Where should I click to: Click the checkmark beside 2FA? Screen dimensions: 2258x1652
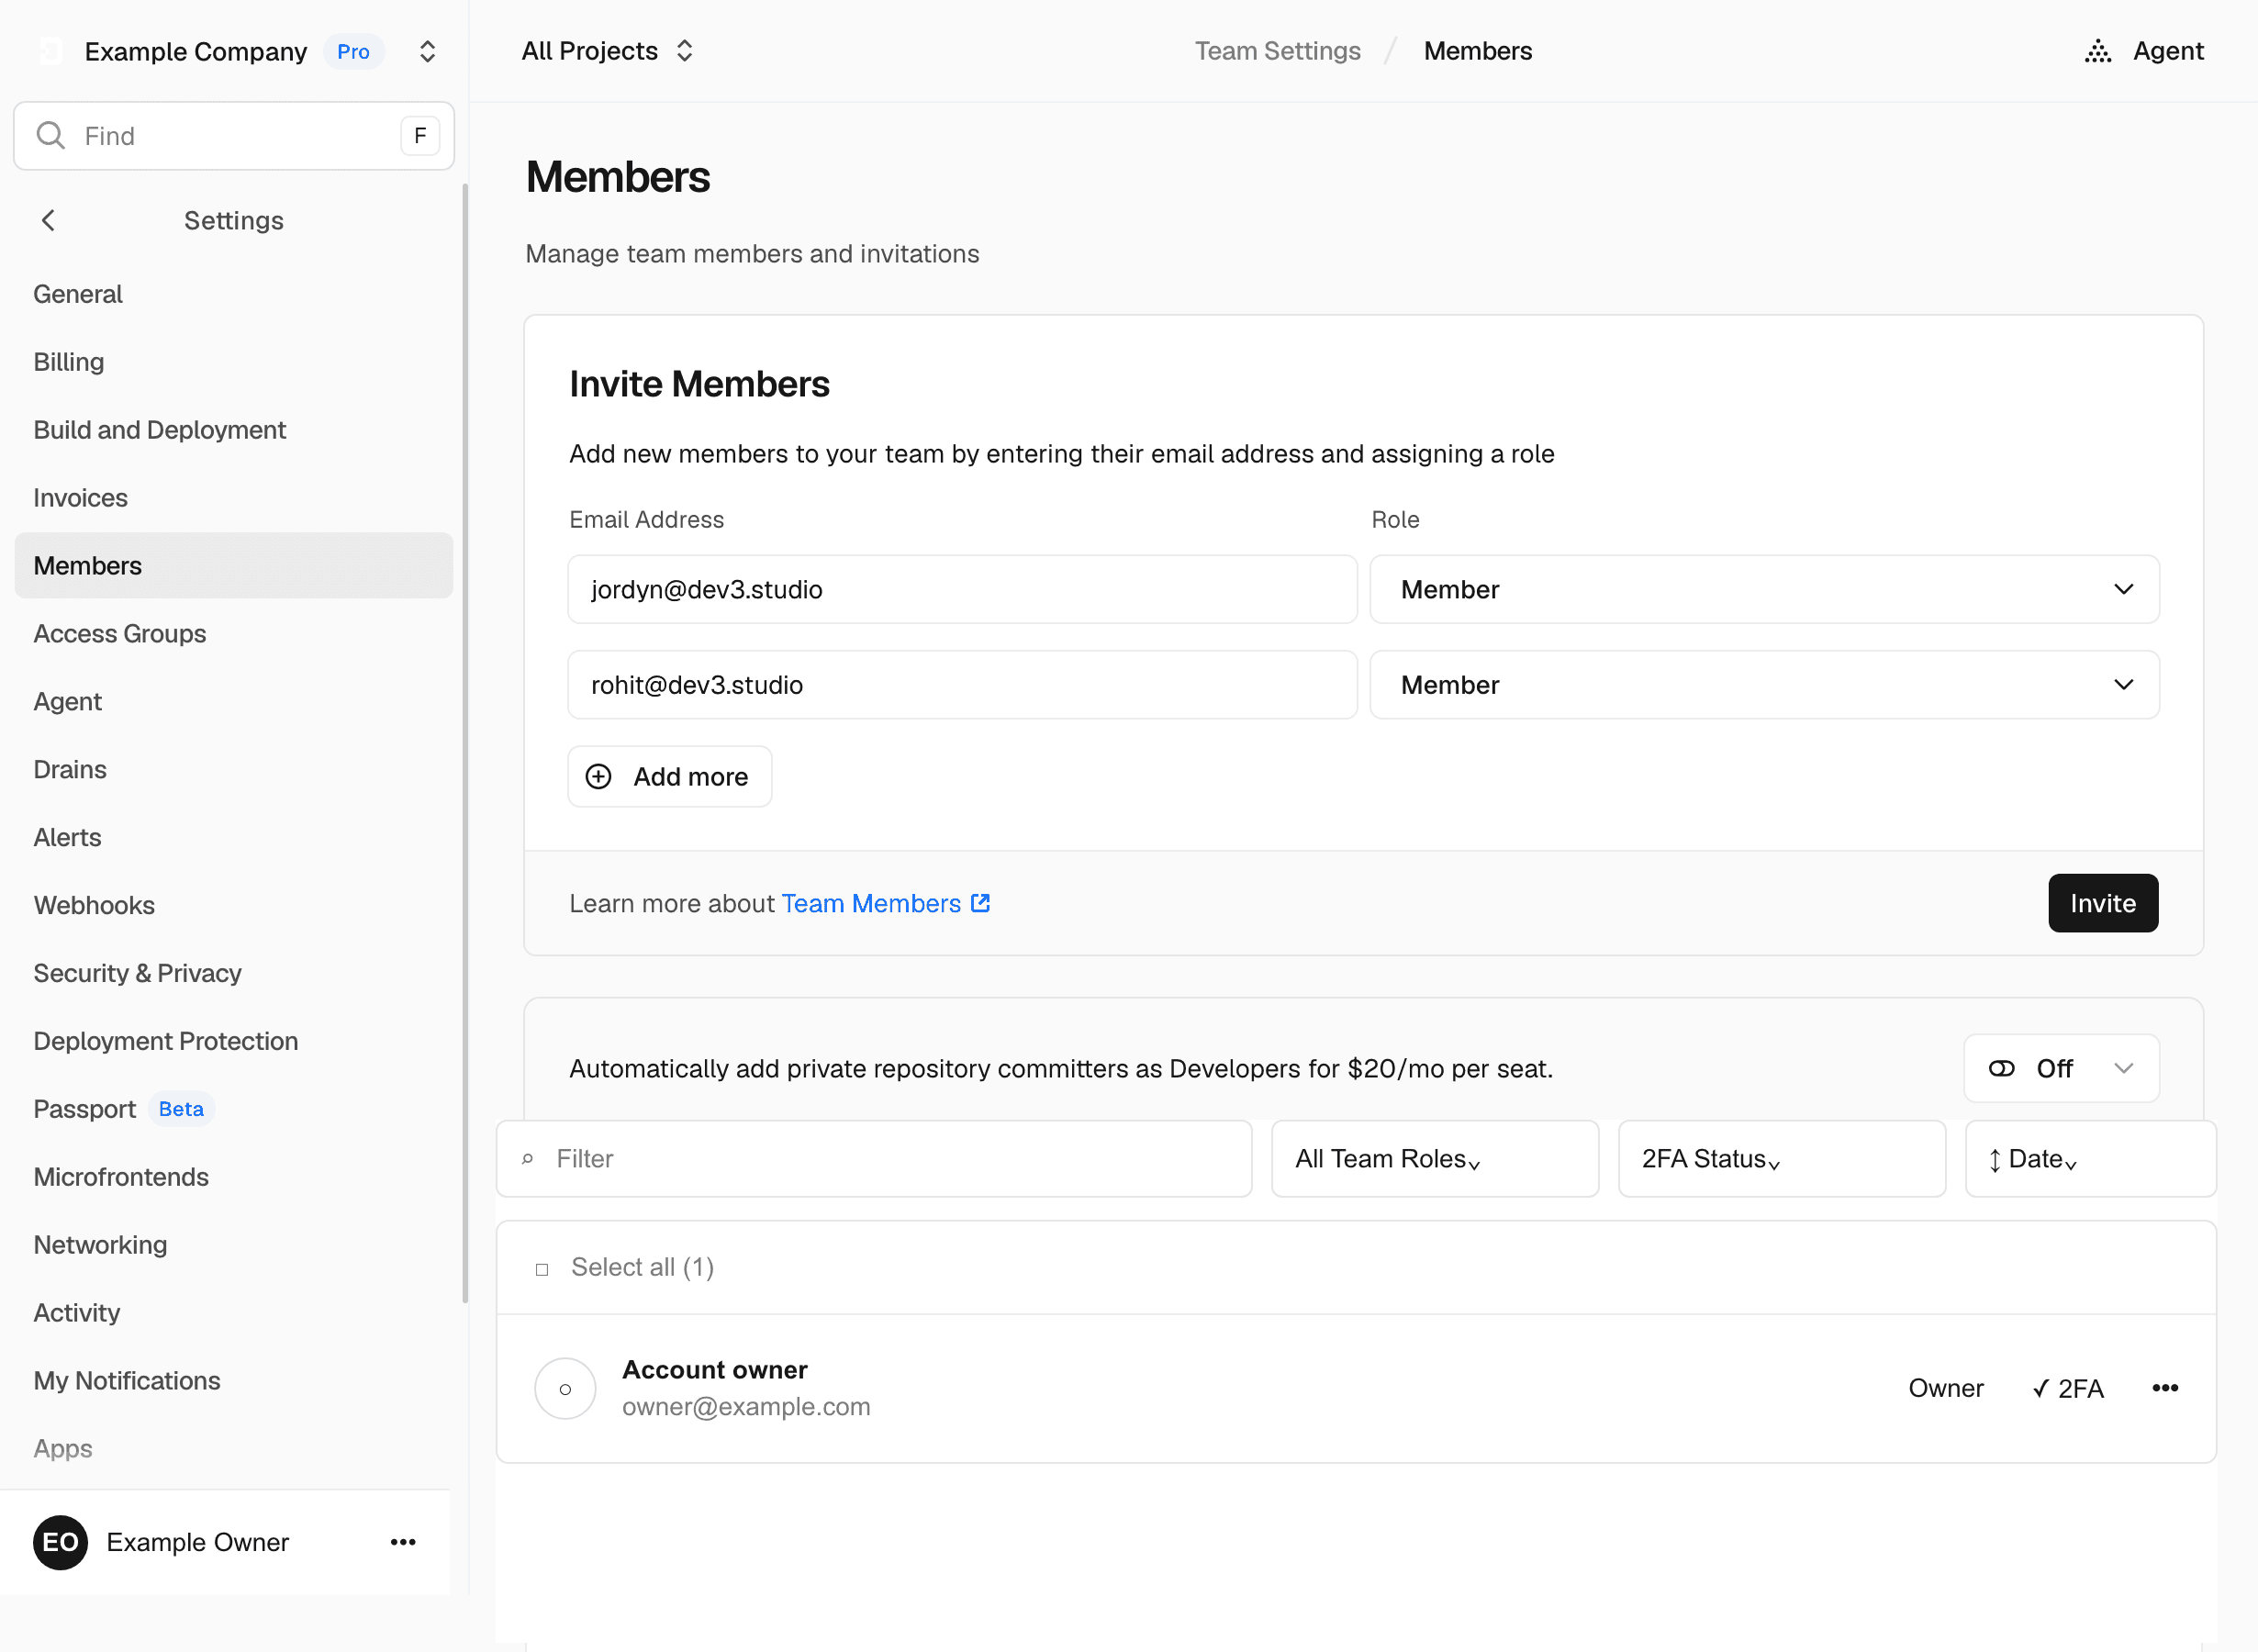click(x=2040, y=1388)
